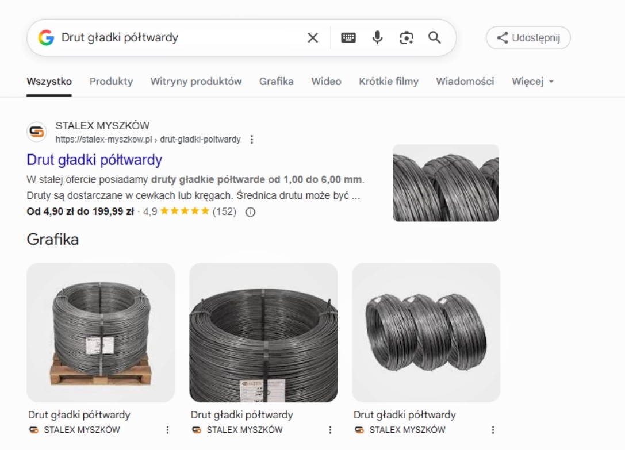625x450 pixels.
Task: Open options menu under the first Grafika image
Action: [x=167, y=430]
